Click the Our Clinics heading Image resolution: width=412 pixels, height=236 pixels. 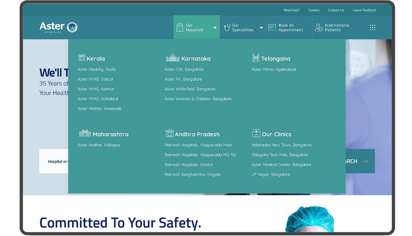click(277, 134)
